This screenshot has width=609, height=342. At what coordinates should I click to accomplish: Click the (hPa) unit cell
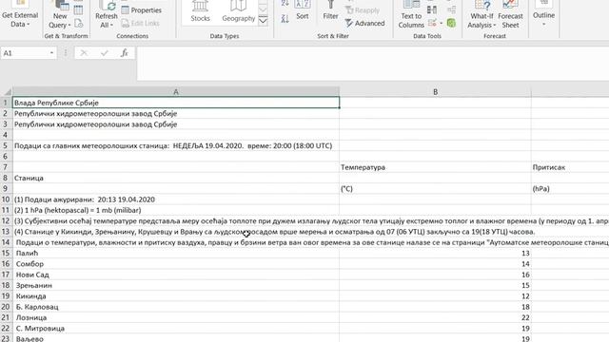coord(570,189)
